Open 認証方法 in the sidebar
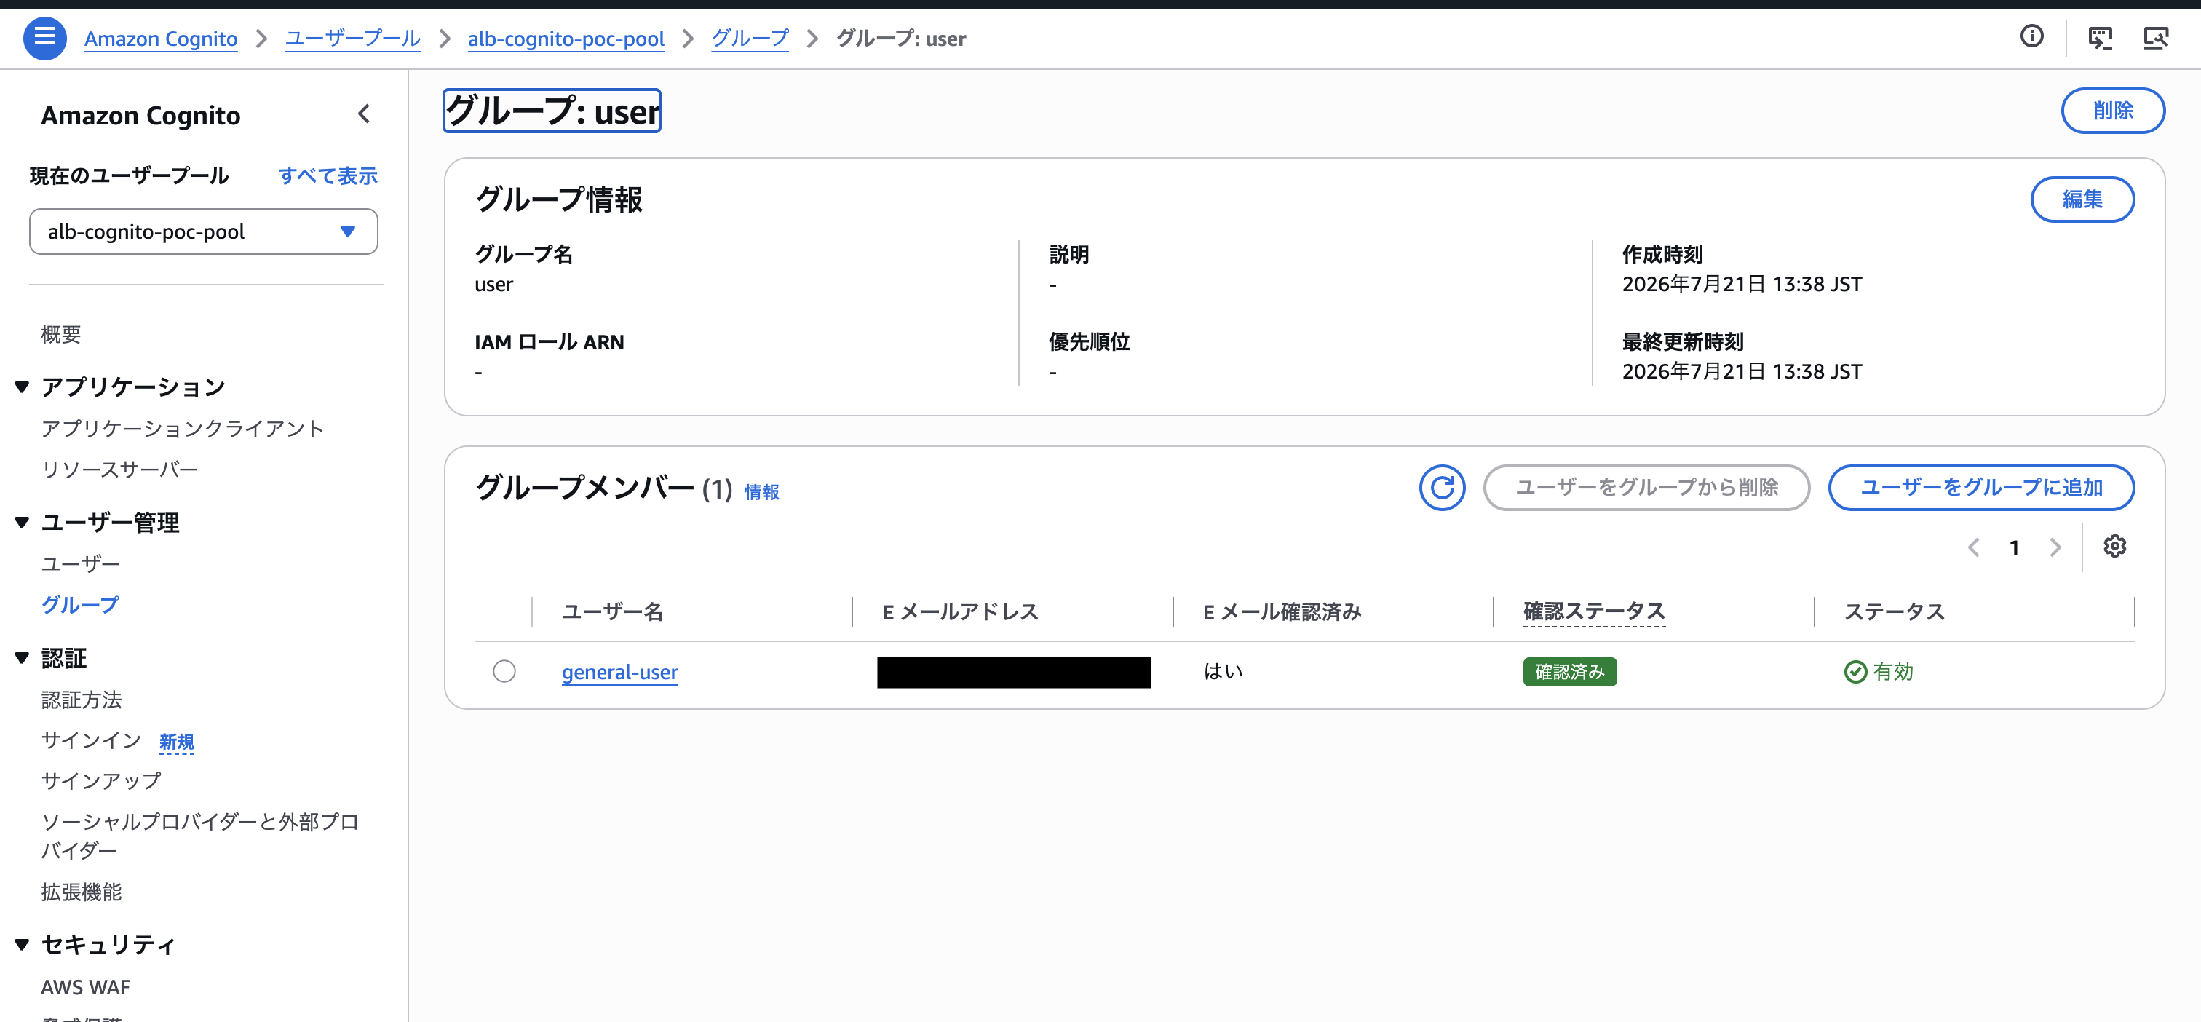This screenshot has width=2201, height=1022. [x=82, y=700]
